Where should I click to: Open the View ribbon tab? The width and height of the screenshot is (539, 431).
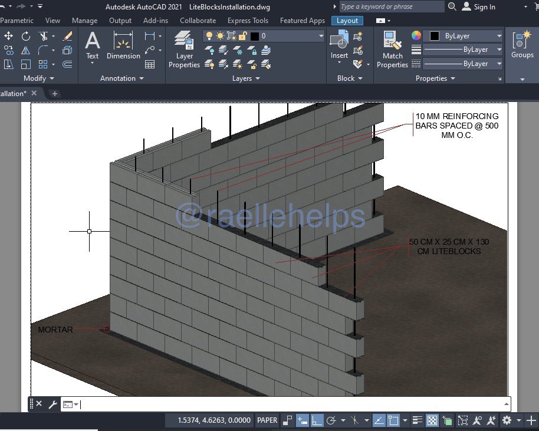52,21
